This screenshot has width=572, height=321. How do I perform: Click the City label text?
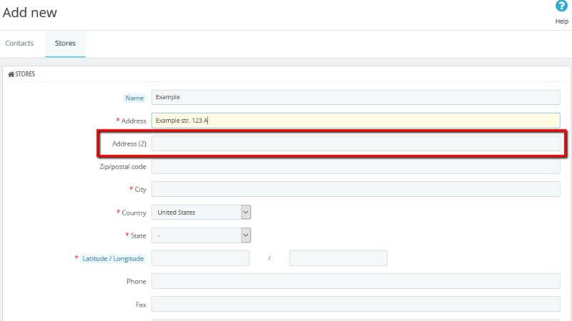(x=140, y=190)
